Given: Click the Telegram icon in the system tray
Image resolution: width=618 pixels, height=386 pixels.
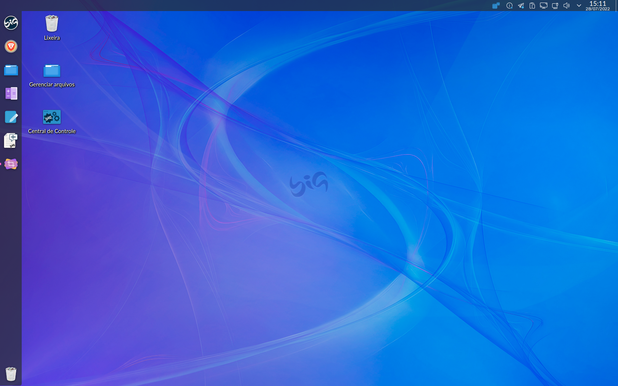Looking at the screenshot, I should click(521, 6).
